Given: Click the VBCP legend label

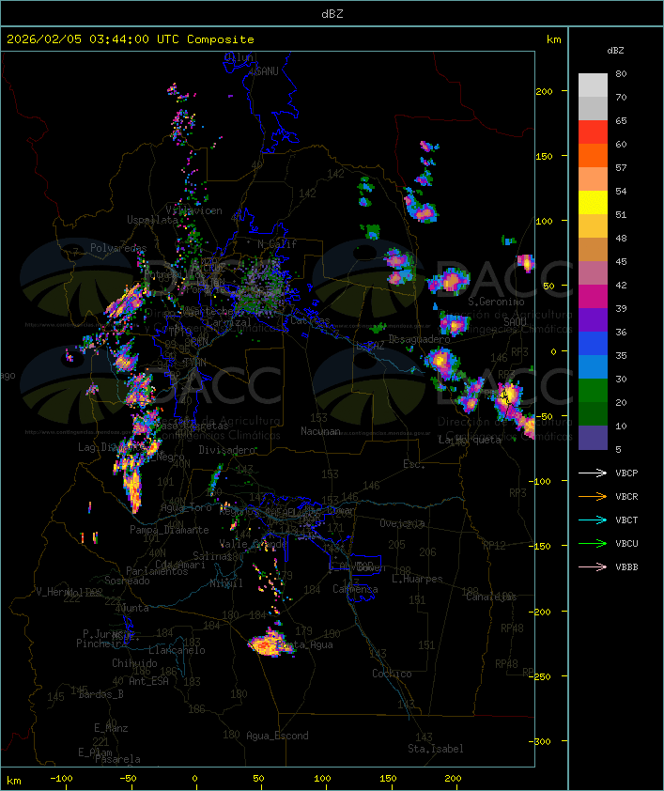Looking at the screenshot, I should point(626,473).
